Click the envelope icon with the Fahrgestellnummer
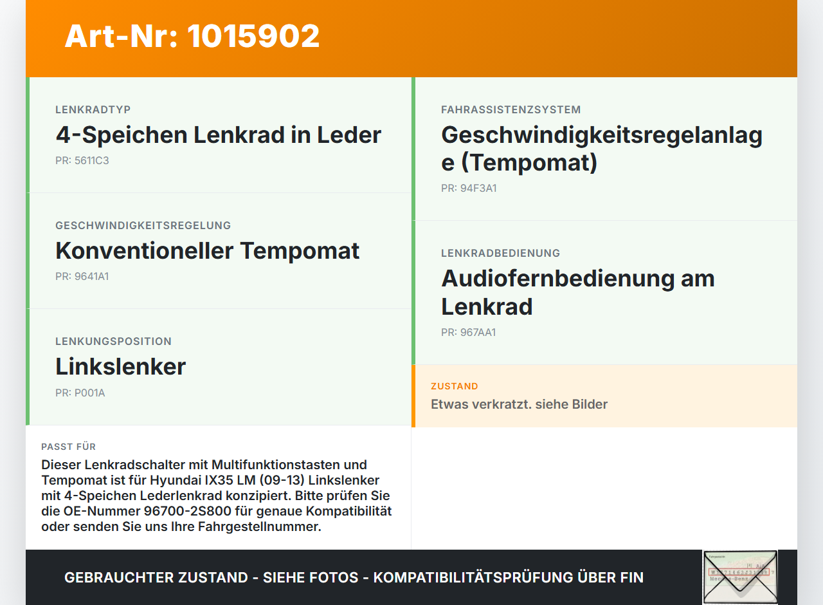This screenshot has width=823, height=605. click(740, 577)
